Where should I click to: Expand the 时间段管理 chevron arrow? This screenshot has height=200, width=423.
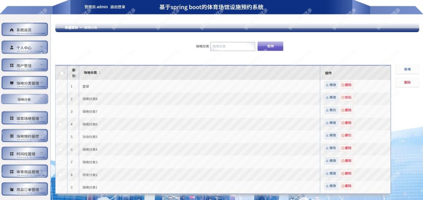[x=42, y=153]
